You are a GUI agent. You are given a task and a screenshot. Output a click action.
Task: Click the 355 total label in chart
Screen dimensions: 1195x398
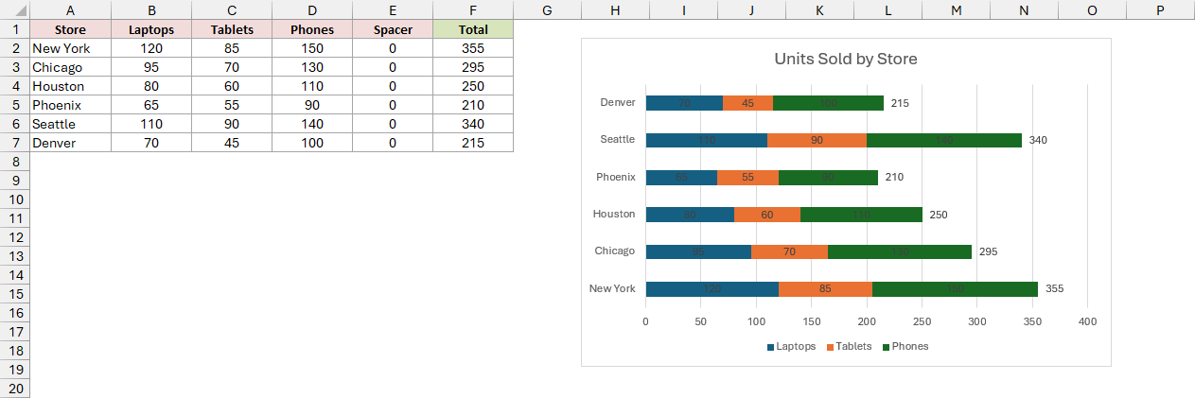1055,288
